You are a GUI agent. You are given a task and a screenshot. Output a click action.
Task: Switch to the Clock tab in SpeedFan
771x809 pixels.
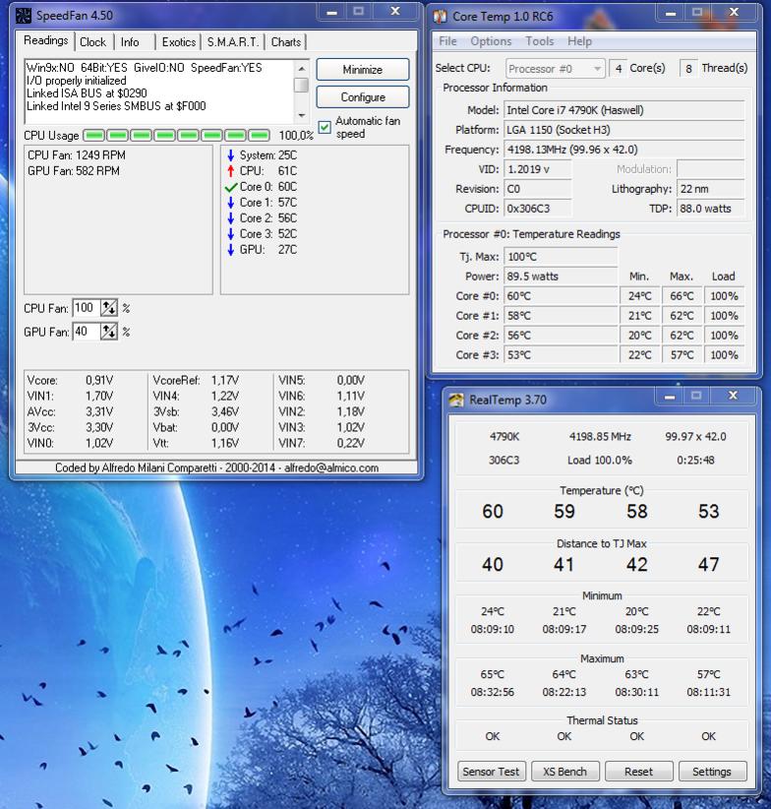92,42
